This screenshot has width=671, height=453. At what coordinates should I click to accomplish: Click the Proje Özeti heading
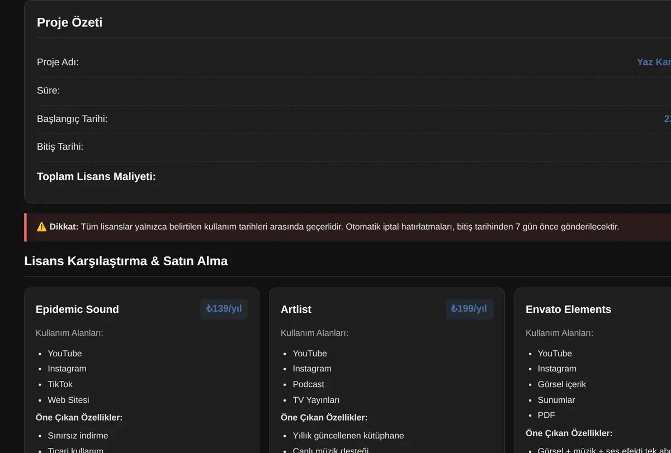69,22
